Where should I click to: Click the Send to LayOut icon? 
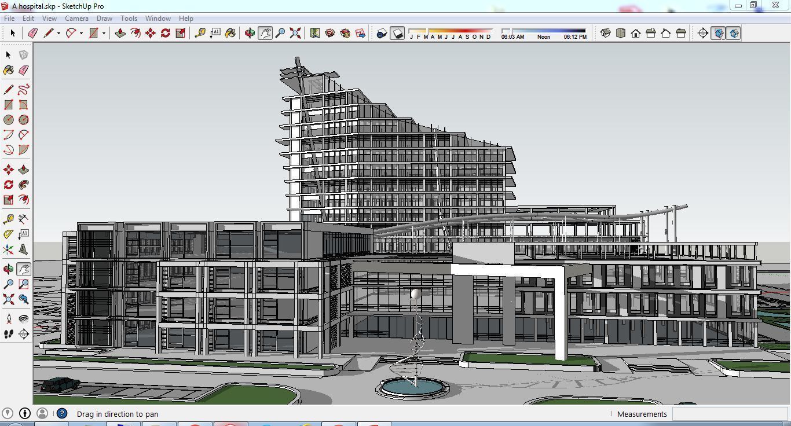pyautogui.click(x=360, y=34)
